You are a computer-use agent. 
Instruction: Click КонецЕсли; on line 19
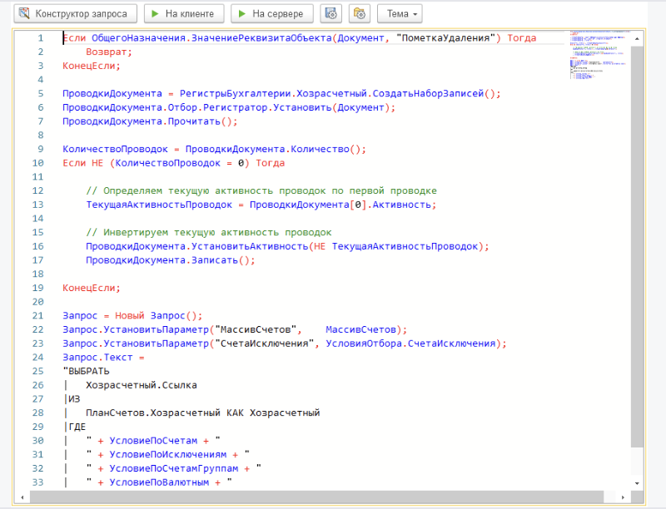(92, 288)
